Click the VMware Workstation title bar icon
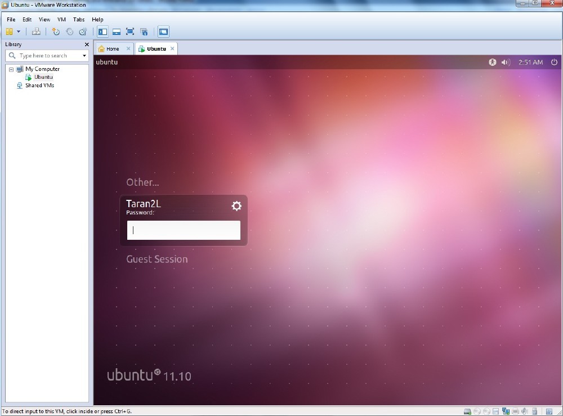Viewport: 563px width, 416px height. 5,5
